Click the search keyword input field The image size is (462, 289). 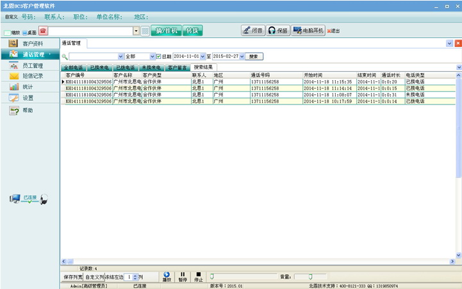pos(94,56)
